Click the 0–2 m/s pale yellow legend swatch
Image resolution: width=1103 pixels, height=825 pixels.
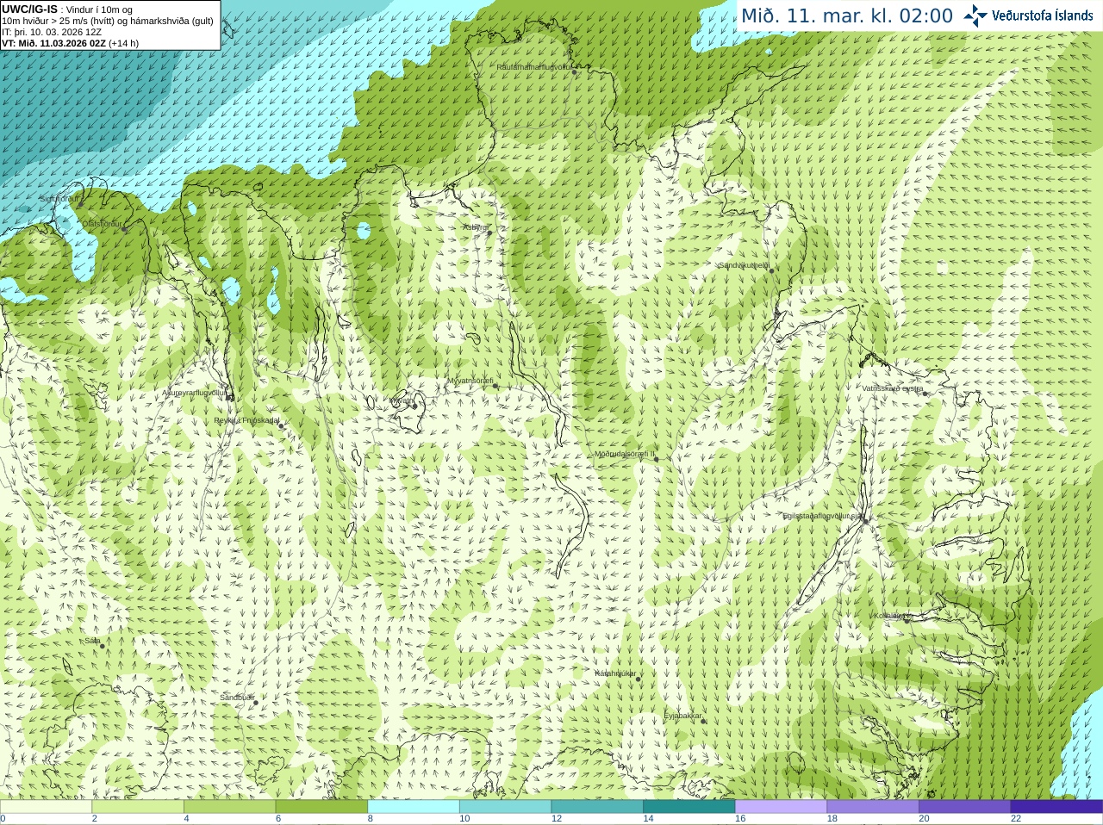click(x=46, y=807)
